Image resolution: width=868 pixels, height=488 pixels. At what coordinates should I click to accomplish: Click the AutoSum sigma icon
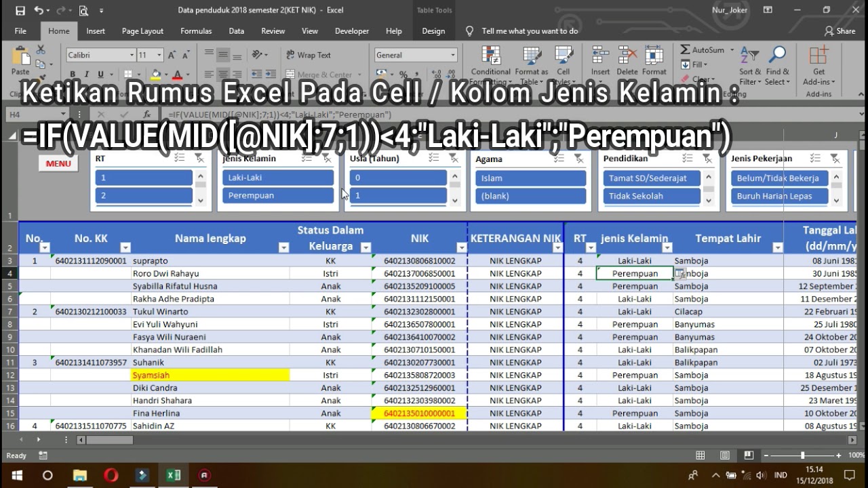685,49
